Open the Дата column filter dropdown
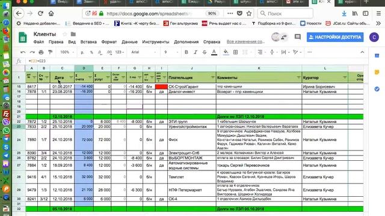 tap(71, 77)
